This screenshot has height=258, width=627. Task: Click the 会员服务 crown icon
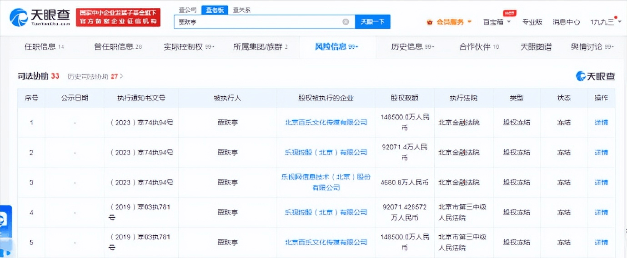point(430,22)
